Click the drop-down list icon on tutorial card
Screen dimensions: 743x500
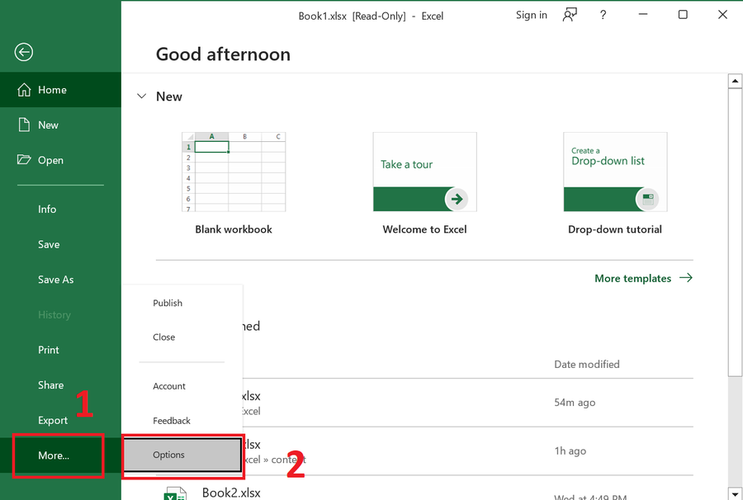(647, 199)
